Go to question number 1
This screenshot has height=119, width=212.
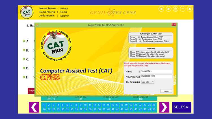(44, 105)
